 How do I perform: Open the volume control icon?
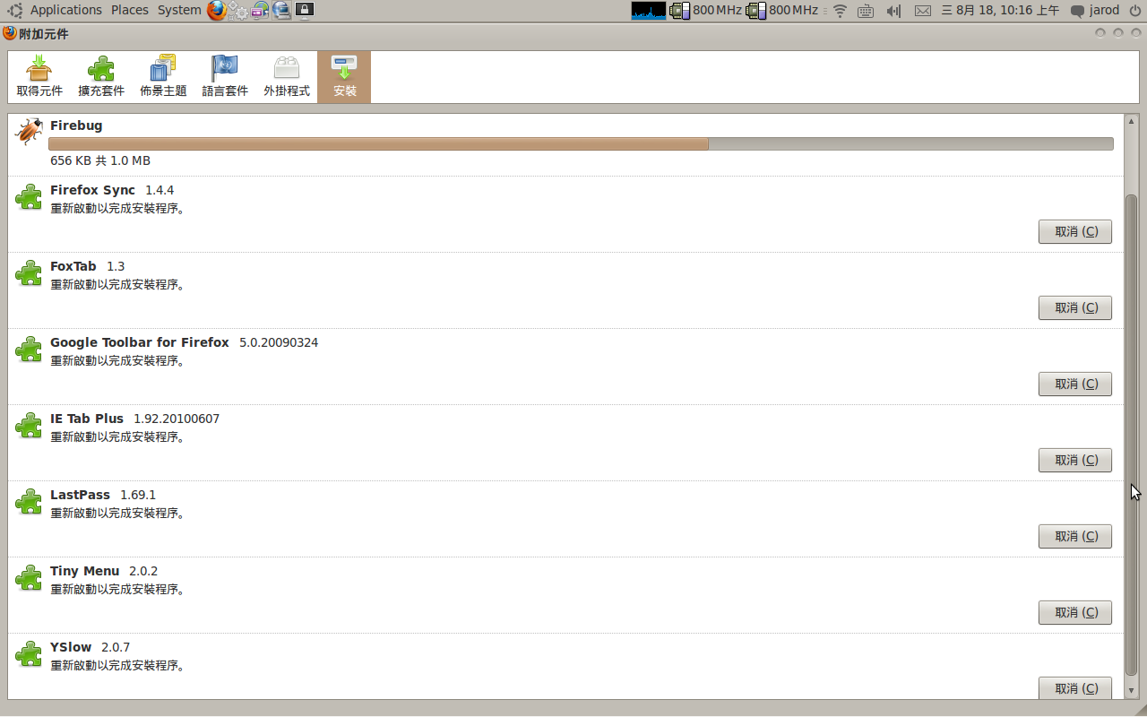[x=893, y=11]
